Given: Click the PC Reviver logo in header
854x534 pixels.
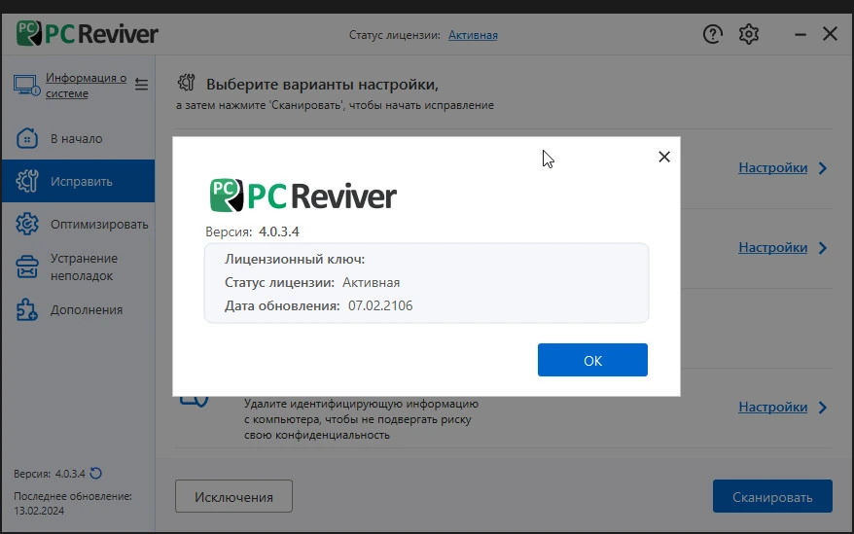Looking at the screenshot, I should tap(88, 34).
